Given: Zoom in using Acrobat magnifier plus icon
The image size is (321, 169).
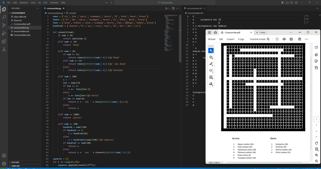Looking at the screenshot, I should (316, 155).
